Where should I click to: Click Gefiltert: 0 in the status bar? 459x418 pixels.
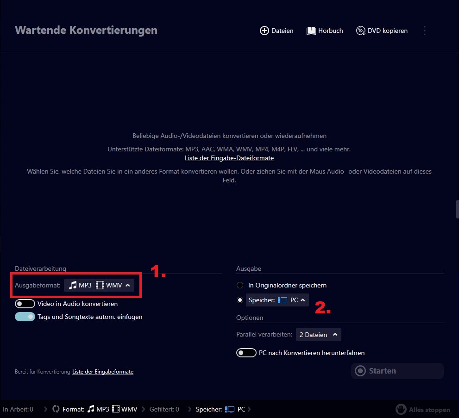click(x=164, y=409)
